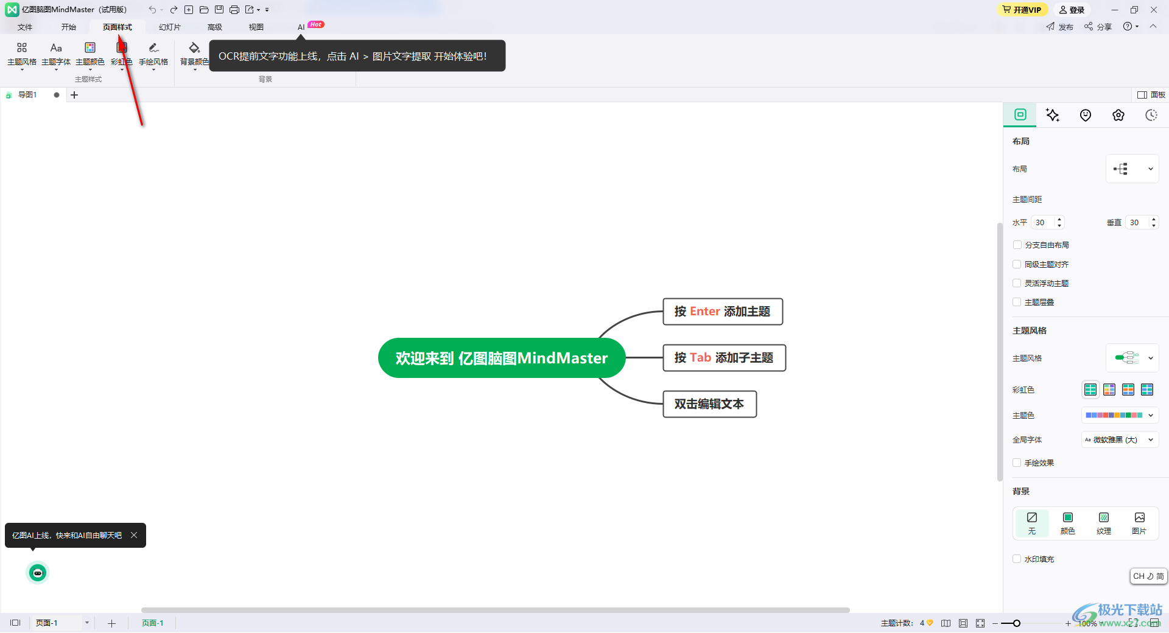The height and width of the screenshot is (633, 1169).
Task: Open the AI sparkle panel tab
Action: click(1053, 115)
